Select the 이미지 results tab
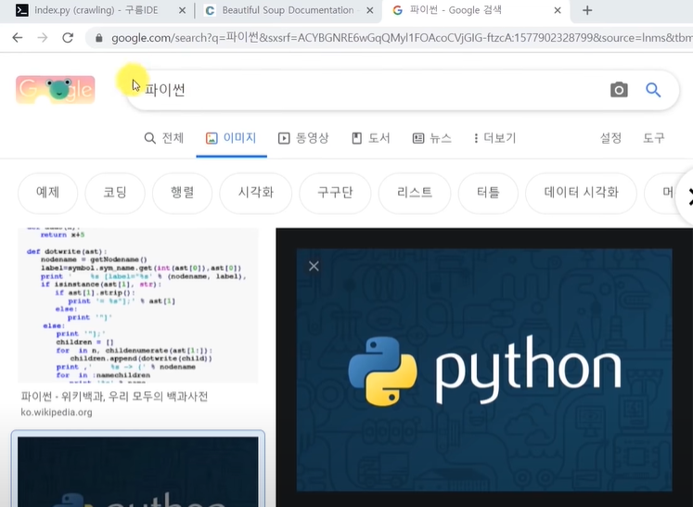This screenshot has height=507, width=693. pos(231,138)
